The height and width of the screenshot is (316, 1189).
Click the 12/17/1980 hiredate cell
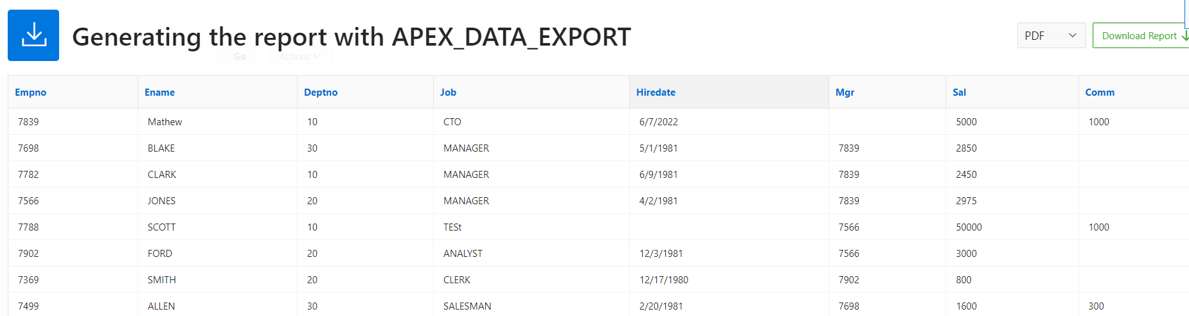click(663, 280)
